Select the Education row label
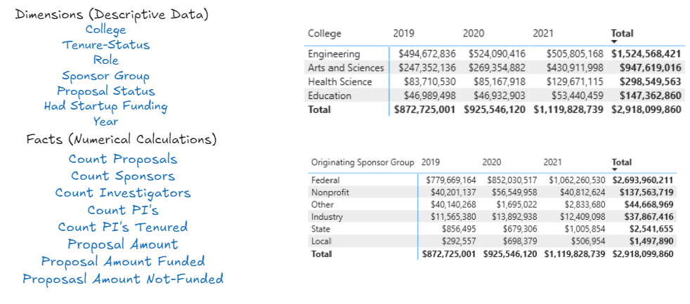This screenshot has width=690, height=304. [x=330, y=95]
